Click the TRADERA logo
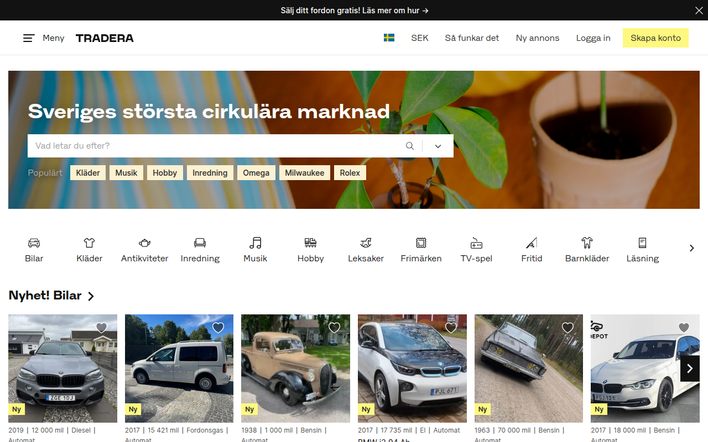 pyautogui.click(x=105, y=38)
